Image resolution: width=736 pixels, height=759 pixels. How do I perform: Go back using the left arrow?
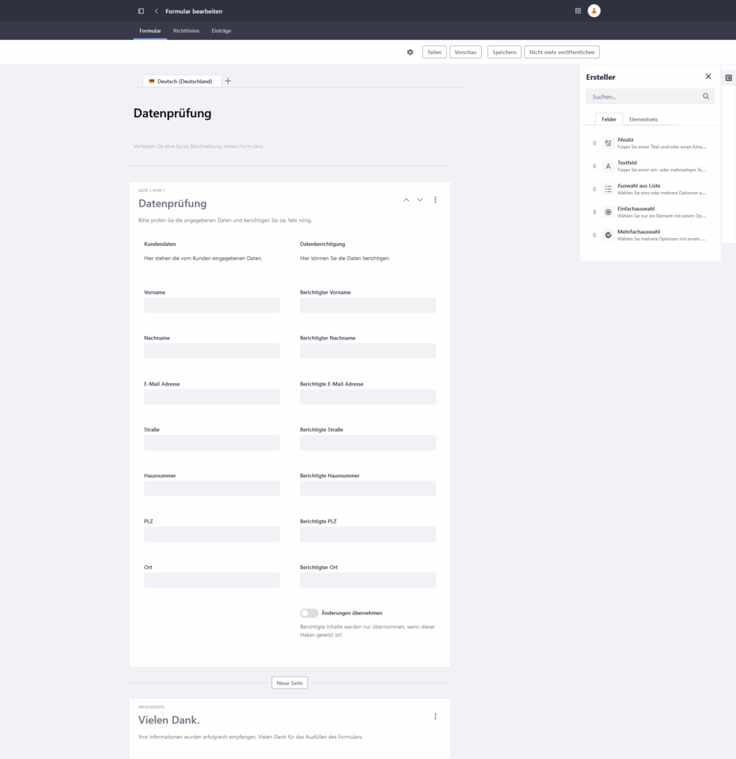[x=156, y=11]
